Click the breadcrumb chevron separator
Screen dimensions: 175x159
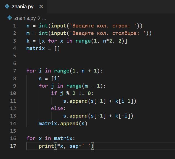click(39, 18)
